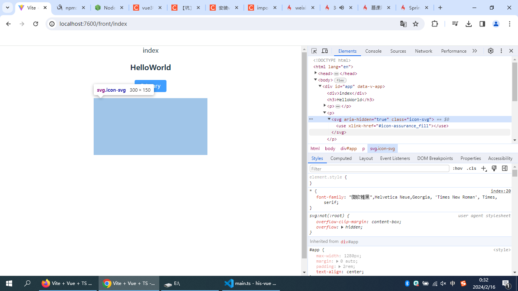The image size is (518, 291).
Task: Open the Chrome profile avatar
Action: (496, 24)
